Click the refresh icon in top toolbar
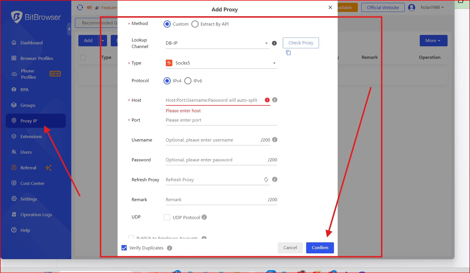The image size is (470, 273). [80, 7]
